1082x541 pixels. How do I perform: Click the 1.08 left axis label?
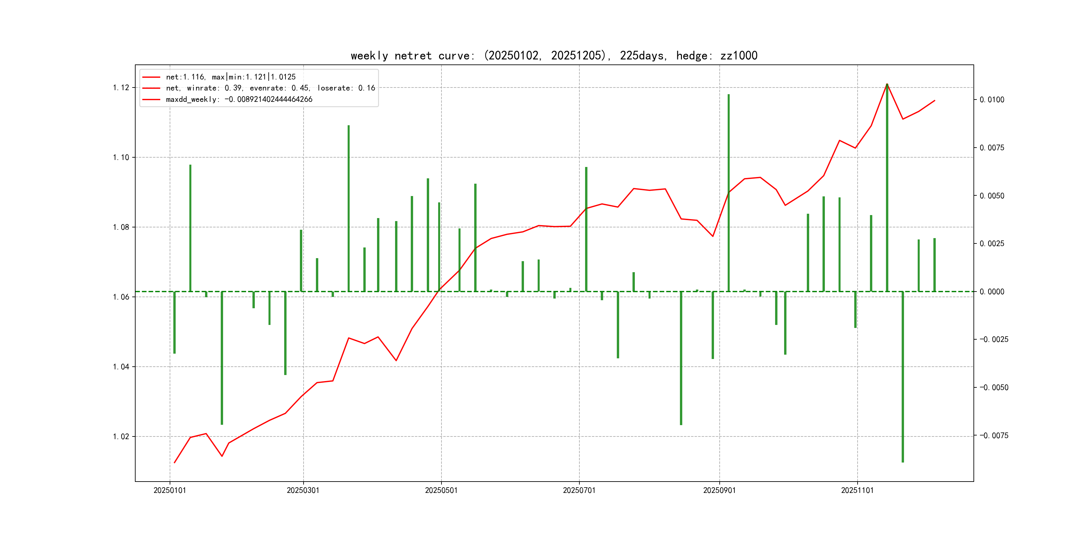coord(121,227)
